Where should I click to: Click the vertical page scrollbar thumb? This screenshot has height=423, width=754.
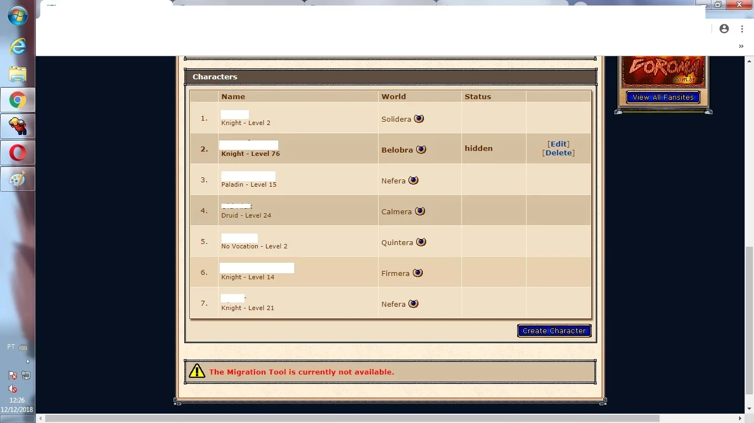750,319
